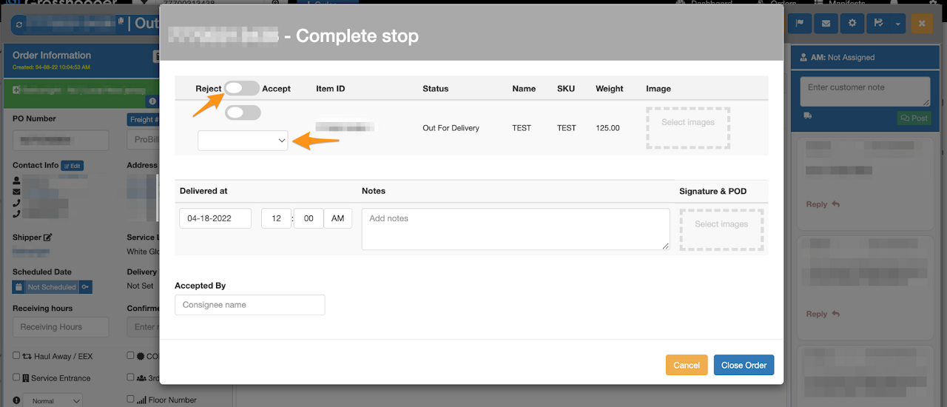
Task: Click the second Reply link in notes
Action: pyautogui.click(x=823, y=314)
